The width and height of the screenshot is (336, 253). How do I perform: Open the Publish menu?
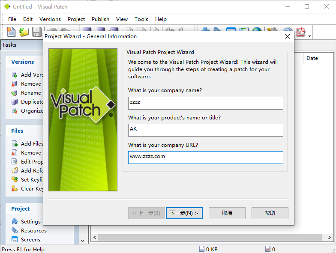coord(100,19)
